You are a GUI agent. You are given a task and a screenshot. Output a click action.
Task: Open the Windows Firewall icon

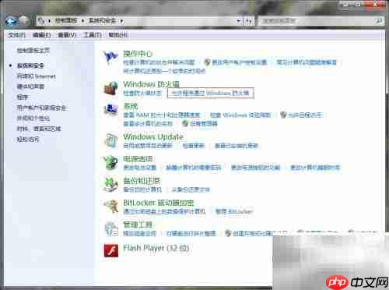tap(111, 88)
